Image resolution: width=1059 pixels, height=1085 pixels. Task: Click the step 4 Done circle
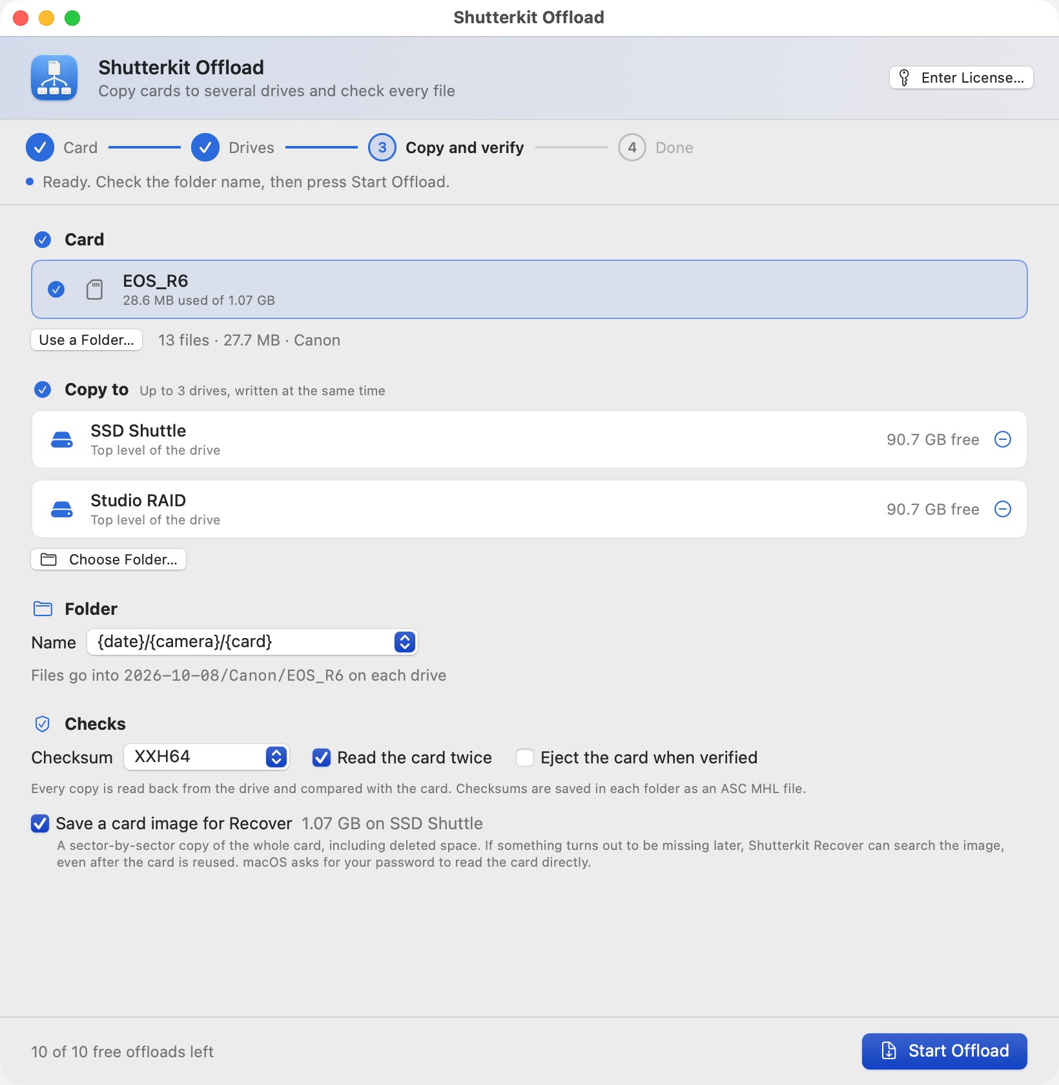[632, 148]
